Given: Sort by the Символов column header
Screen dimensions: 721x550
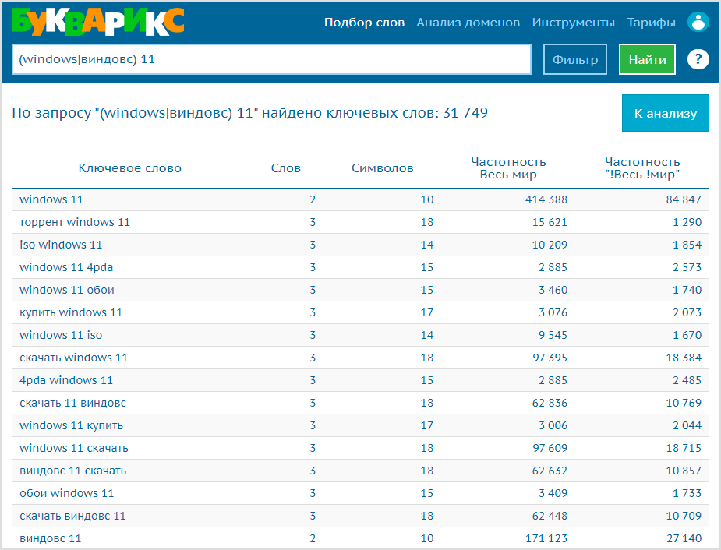Looking at the screenshot, I should click(383, 168).
